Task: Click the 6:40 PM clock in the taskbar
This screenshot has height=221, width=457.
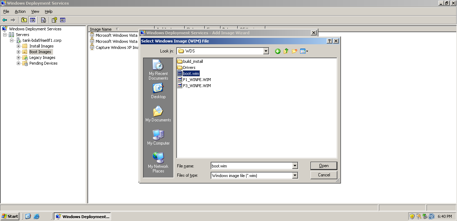Action: pos(444,216)
